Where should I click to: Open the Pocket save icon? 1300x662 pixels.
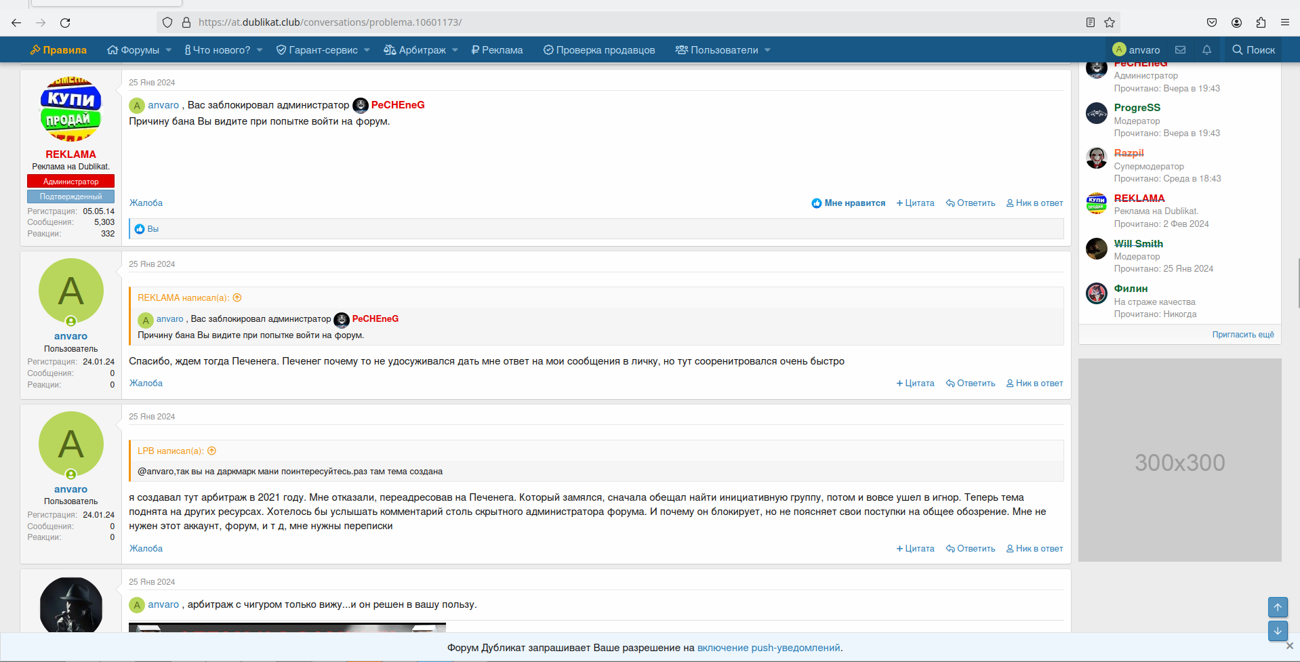(x=1212, y=22)
